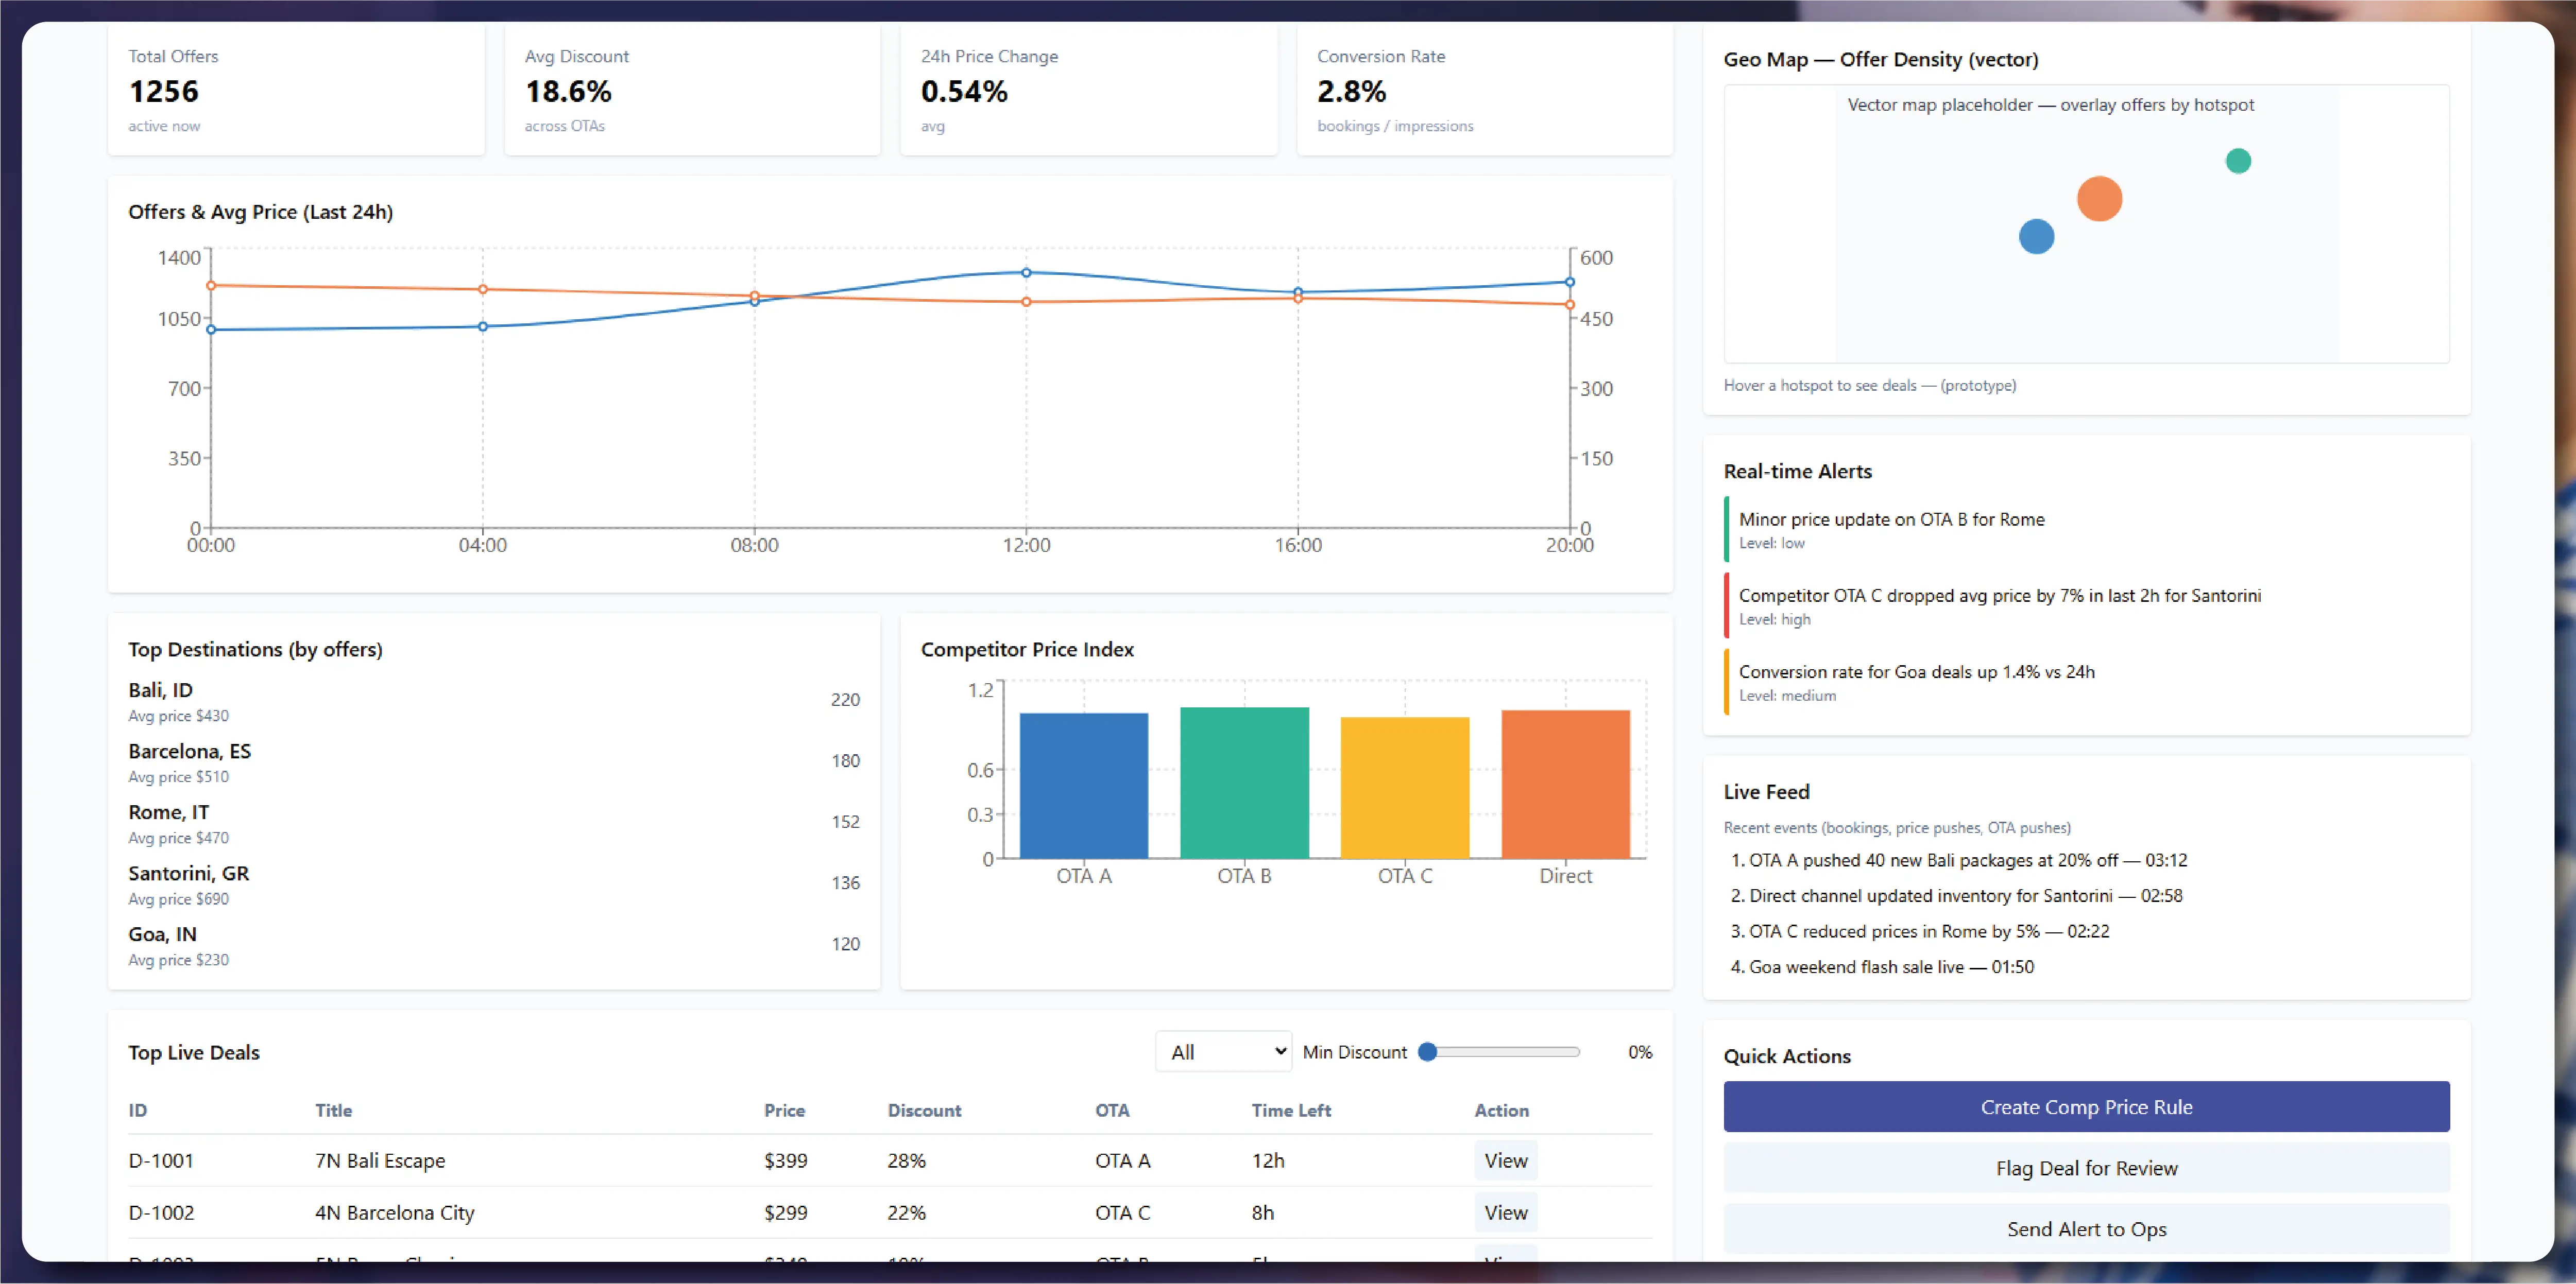
Task: Click the OTA A blue bar
Action: point(1083,786)
